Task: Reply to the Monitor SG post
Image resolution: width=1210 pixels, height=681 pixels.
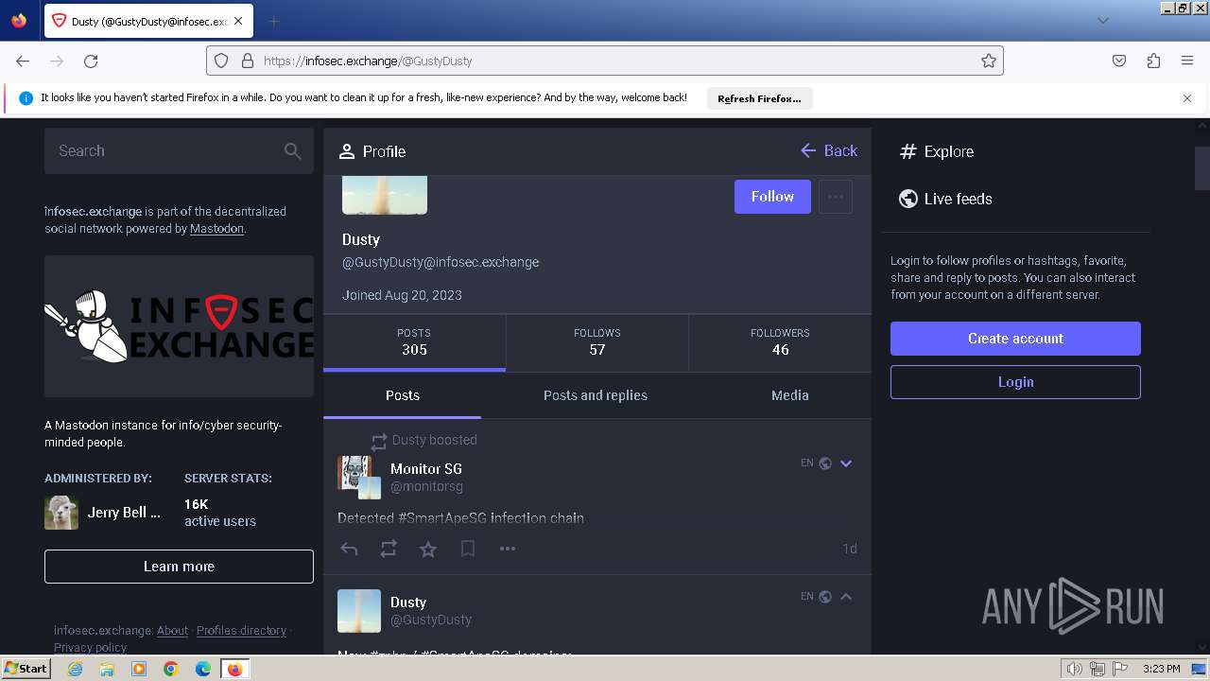Action: click(349, 549)
